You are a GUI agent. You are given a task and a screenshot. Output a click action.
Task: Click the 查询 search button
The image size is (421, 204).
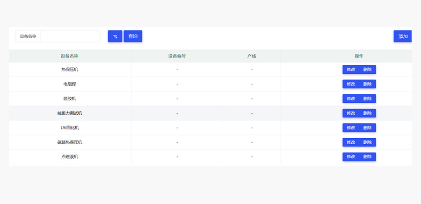133,36
